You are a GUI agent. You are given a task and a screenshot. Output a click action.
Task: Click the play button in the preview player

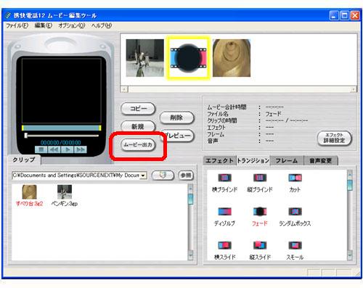pos(68,149)
